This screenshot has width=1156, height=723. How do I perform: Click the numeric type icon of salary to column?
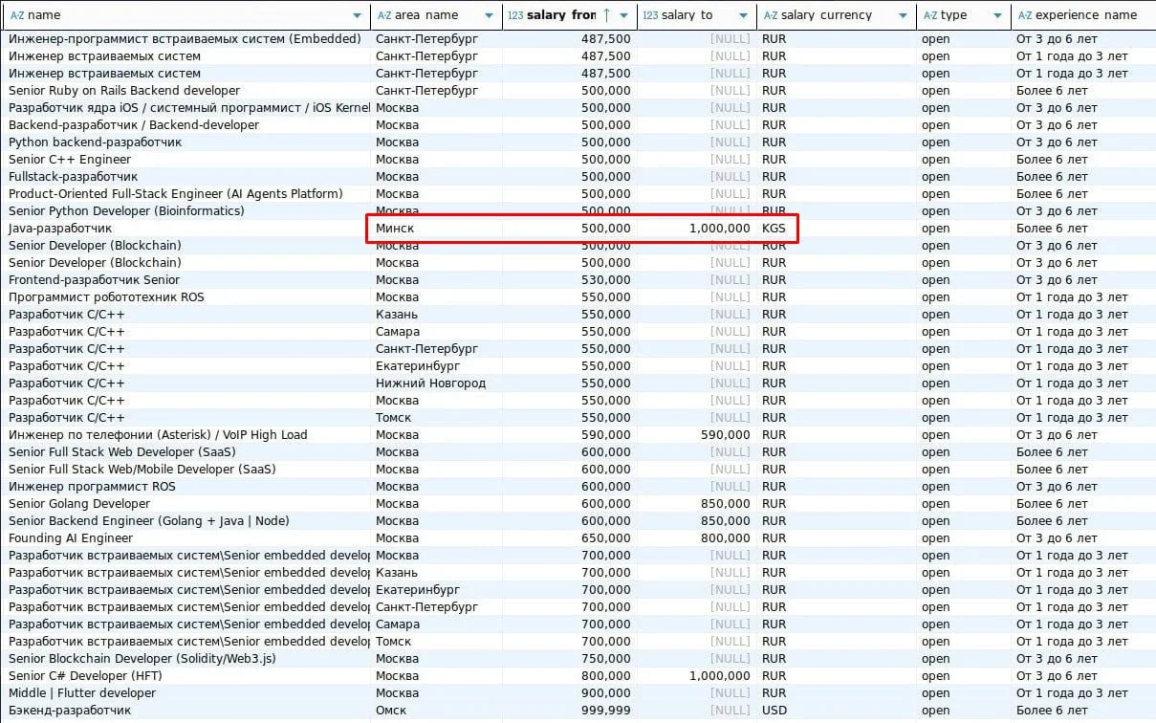point(650,15)
